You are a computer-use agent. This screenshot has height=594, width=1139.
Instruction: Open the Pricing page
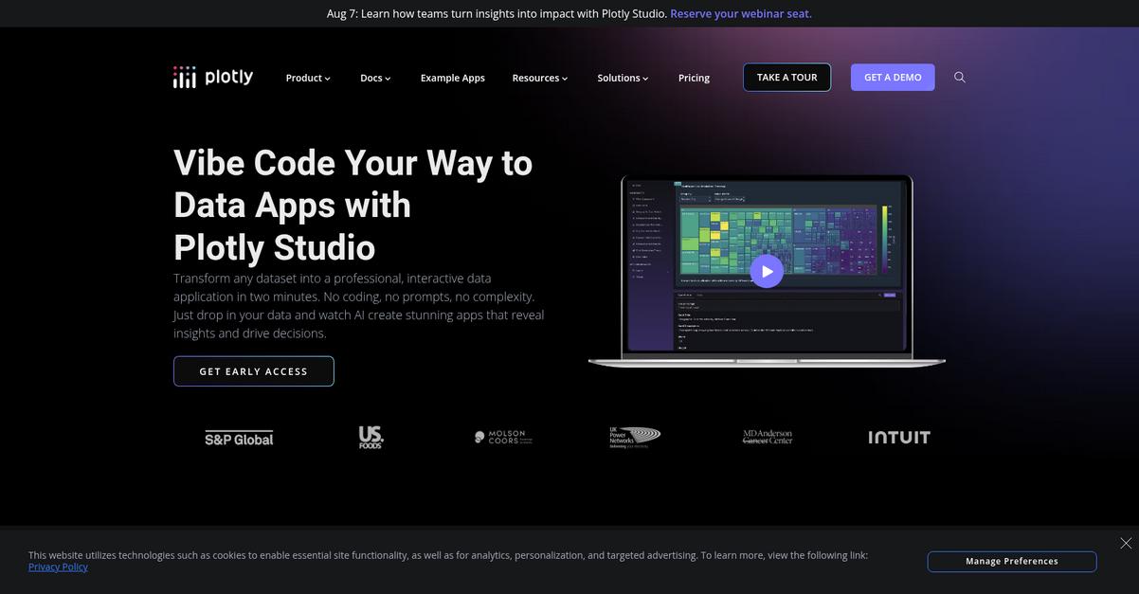694,78
